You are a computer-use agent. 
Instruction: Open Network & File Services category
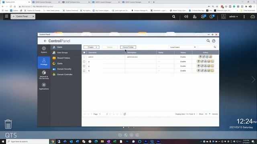point(44,75)
